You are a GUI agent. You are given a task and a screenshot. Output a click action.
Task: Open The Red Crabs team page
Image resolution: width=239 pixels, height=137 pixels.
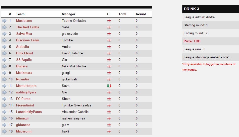(x=27, y=27)
